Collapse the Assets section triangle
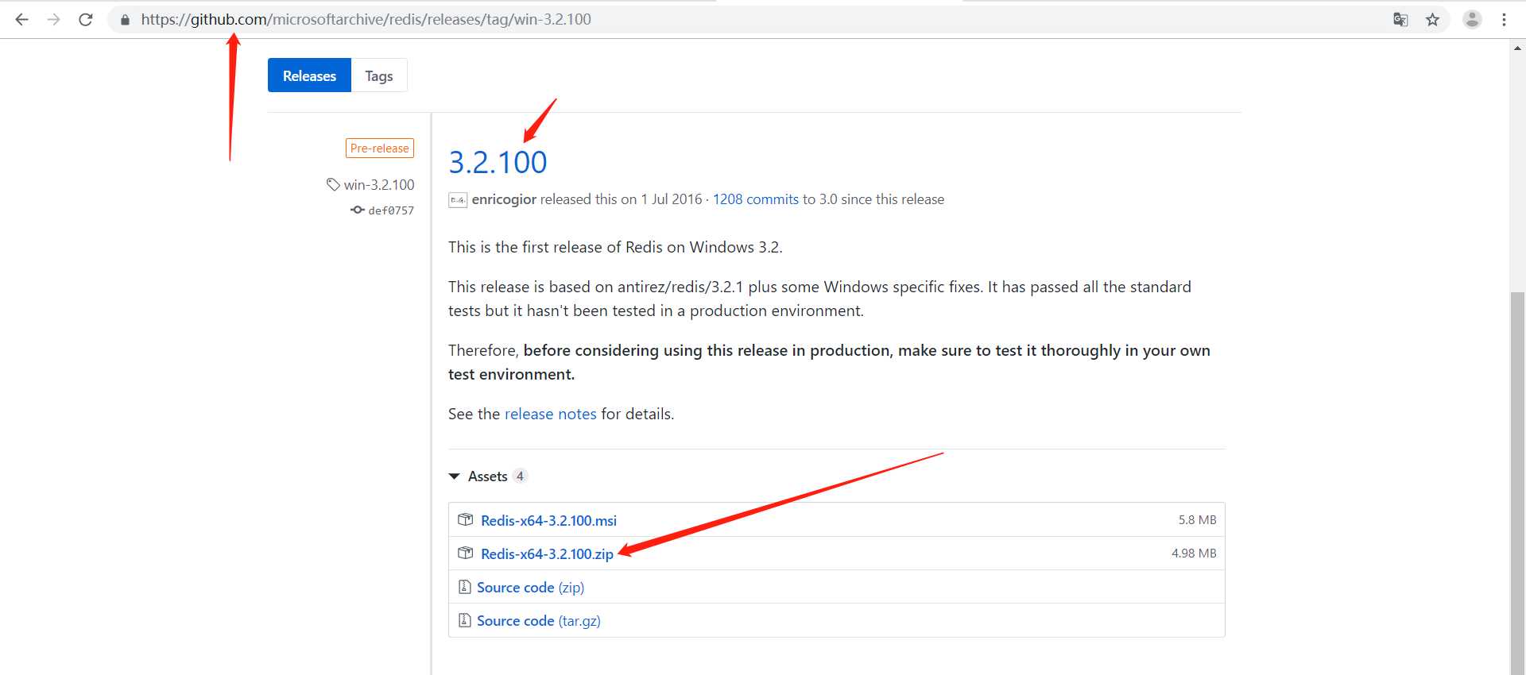 [x=455, y=476]
